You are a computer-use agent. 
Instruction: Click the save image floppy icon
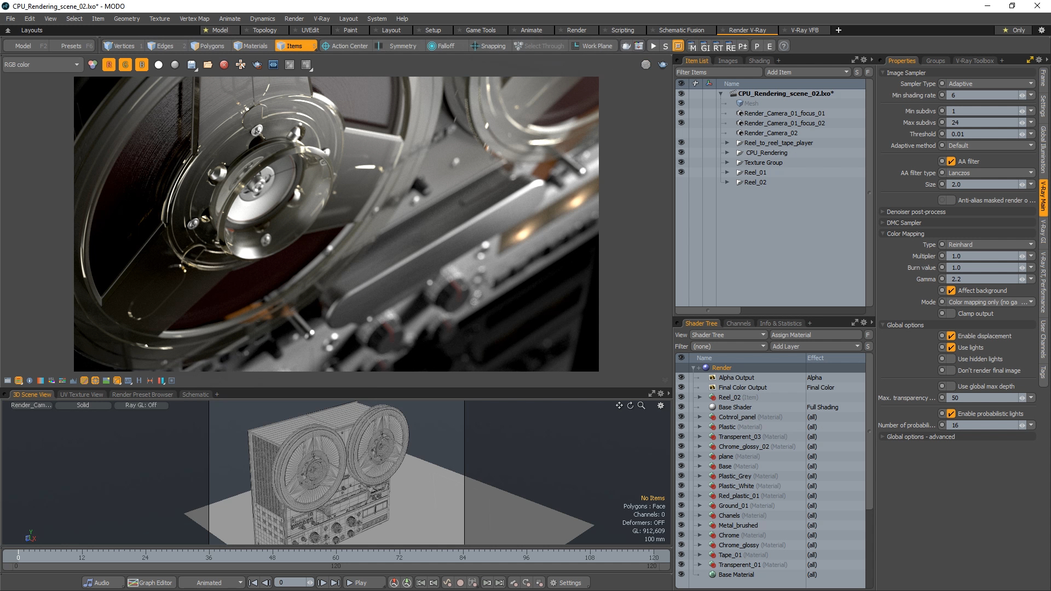pyautogui.click(x=192, y=65)
